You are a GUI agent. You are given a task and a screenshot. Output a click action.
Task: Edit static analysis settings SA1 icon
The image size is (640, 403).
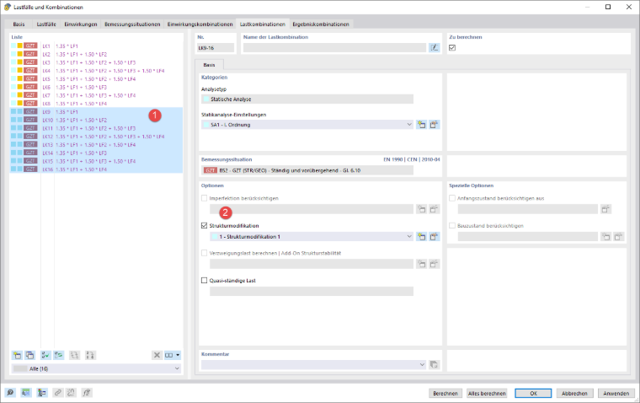click(434, 125)
